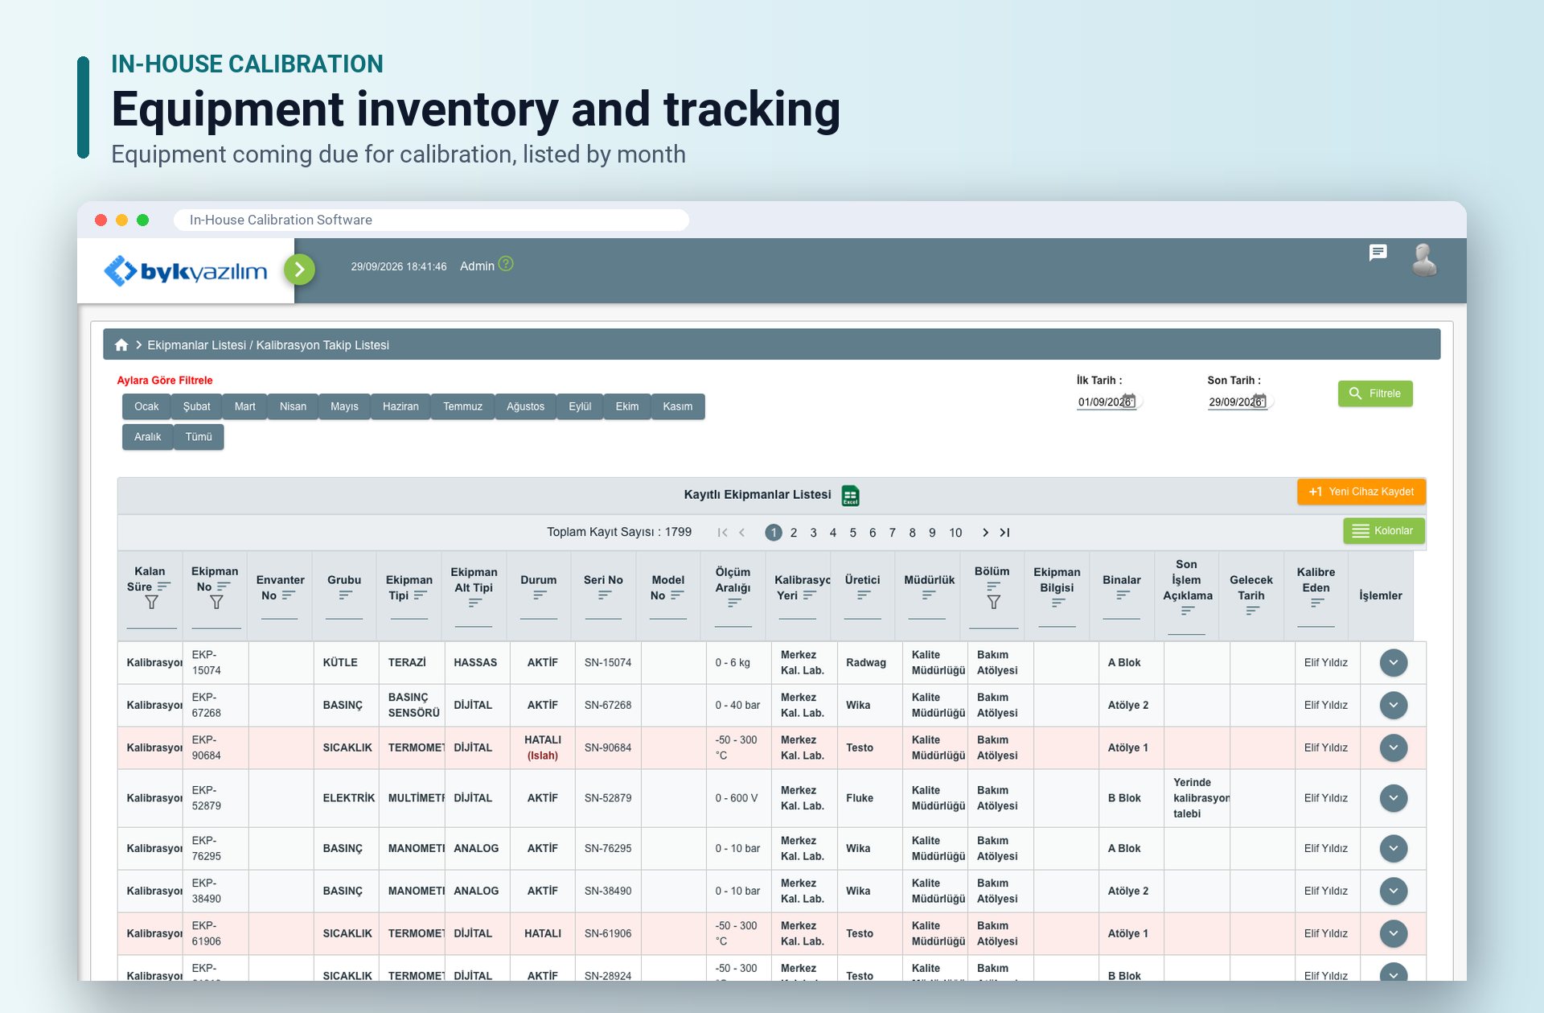Click the İlk Tarih date field
This screenshot has width=1544, height=1013.
[1107, 401]
